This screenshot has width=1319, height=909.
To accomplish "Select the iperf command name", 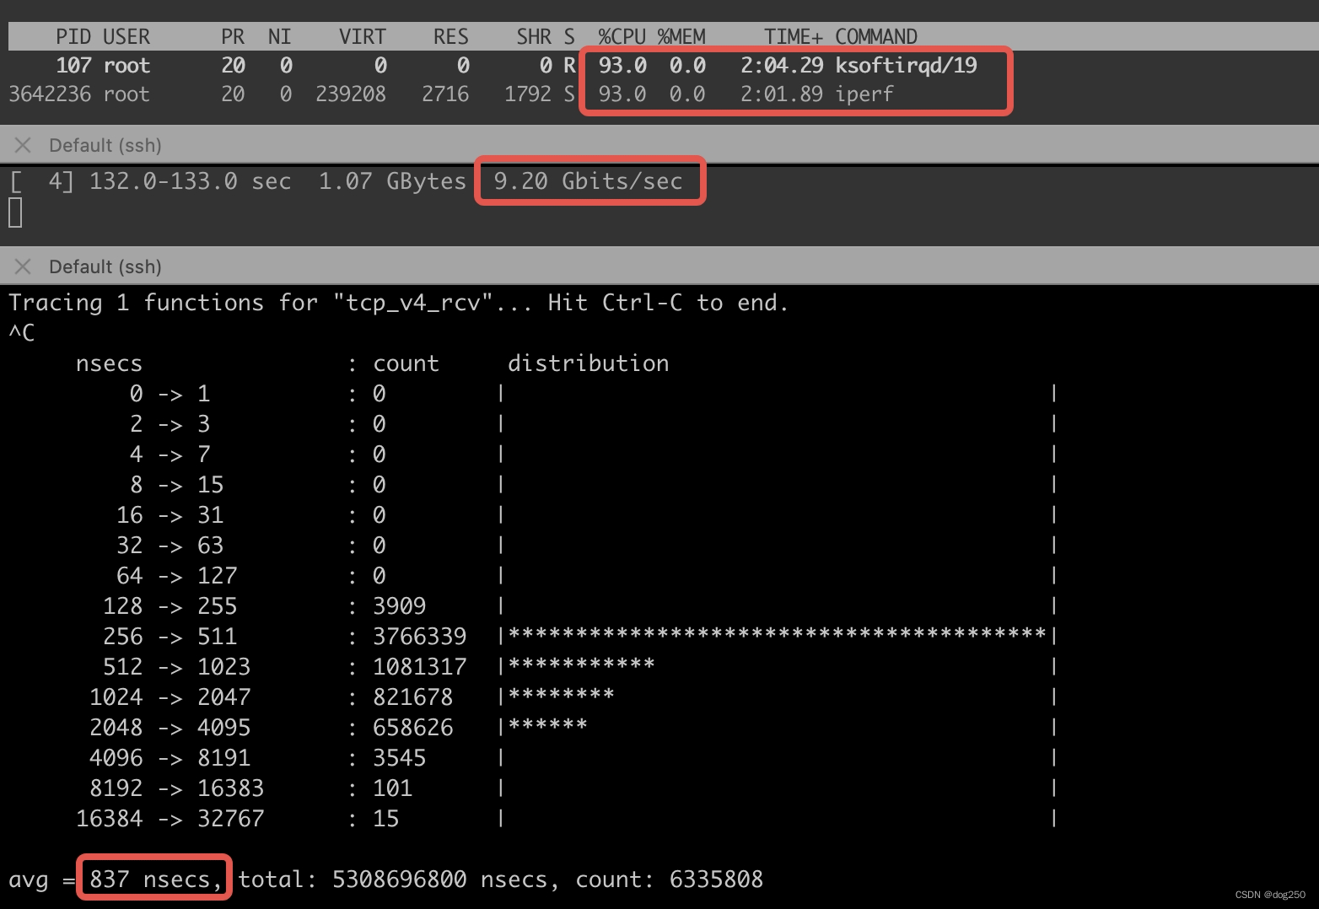I will tap(864, 94).
